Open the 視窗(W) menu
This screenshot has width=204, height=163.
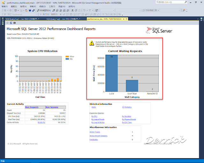click(x=62, y=6)
